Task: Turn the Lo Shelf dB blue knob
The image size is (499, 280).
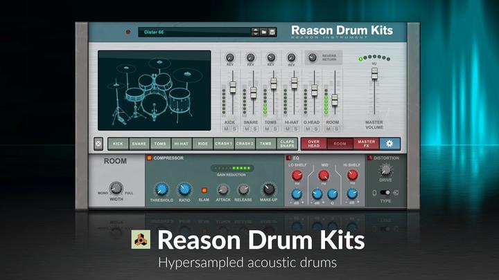Action: pos(297,194)
